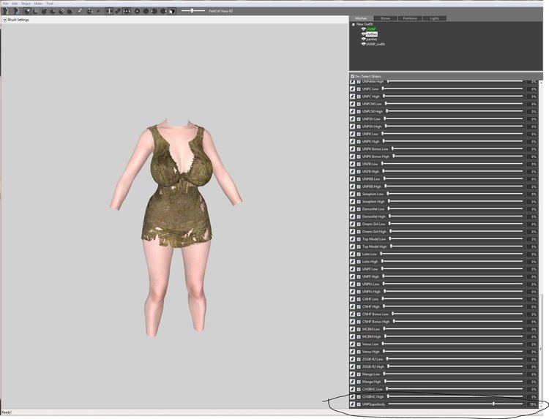549x419 pixels.
Task: Select the brush-shaped Weight Paint tool
Action: click(x=80, y=11)
